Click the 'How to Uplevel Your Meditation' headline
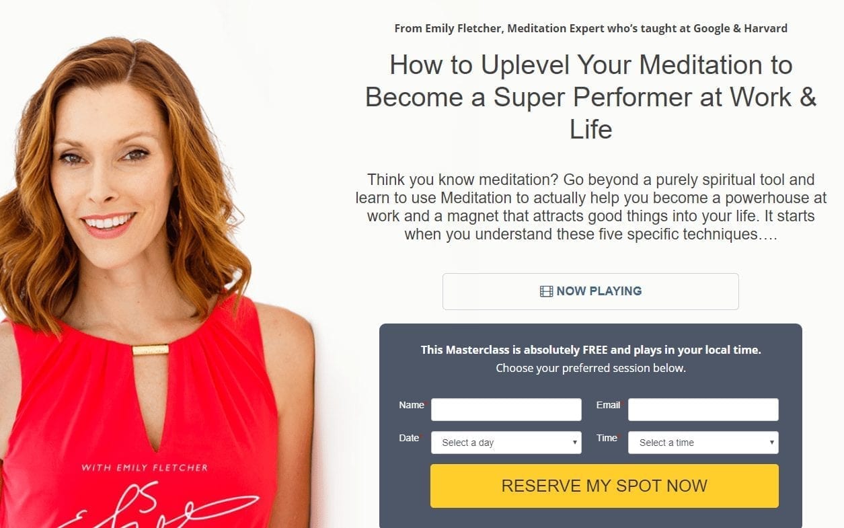This screenshot has width=844, height=528. coord(590,97)
